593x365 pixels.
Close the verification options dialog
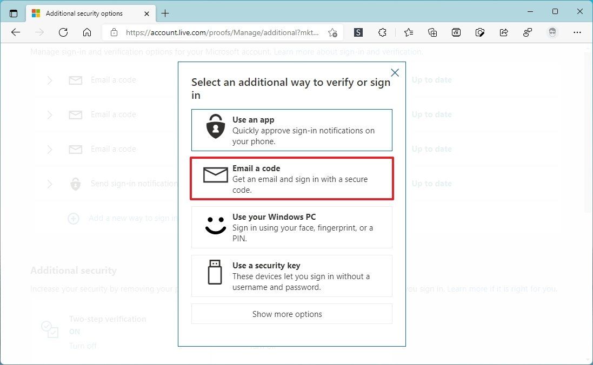coord(395,72)
